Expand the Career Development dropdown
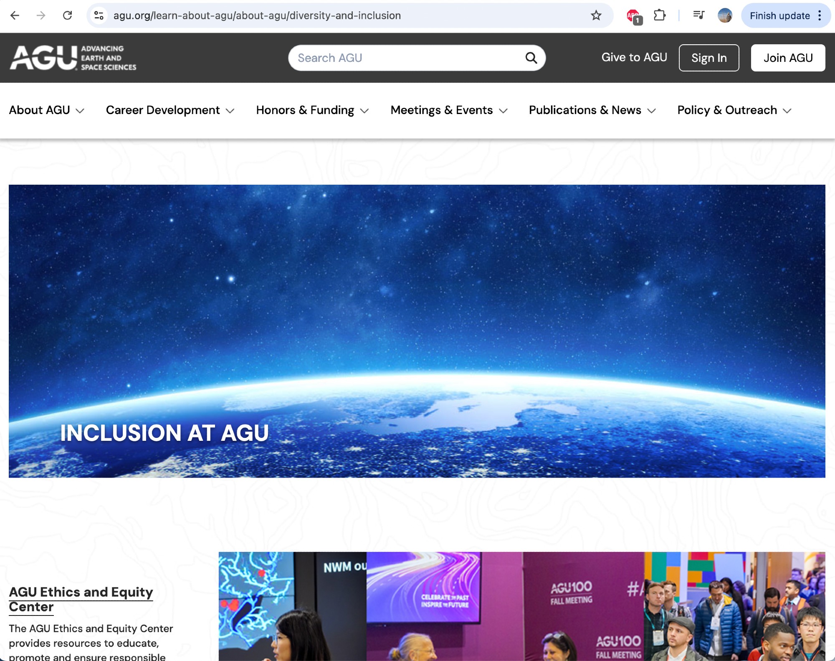Viewport: 835px width, 661px height. 170,110
